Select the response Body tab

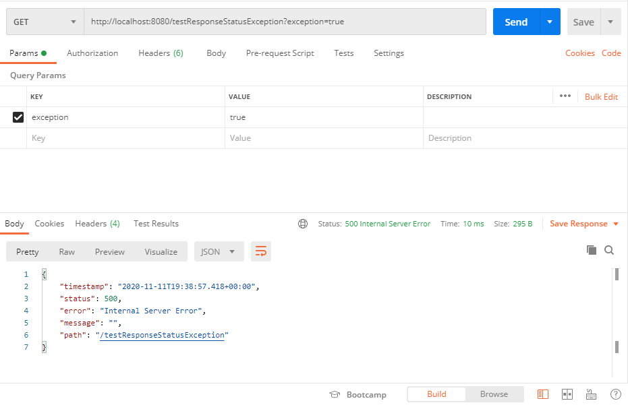click(x=14, y=224)
